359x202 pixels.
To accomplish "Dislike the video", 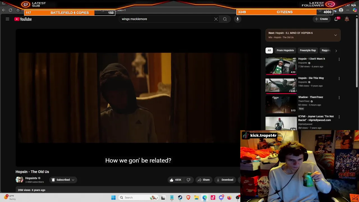I will 188,180.
